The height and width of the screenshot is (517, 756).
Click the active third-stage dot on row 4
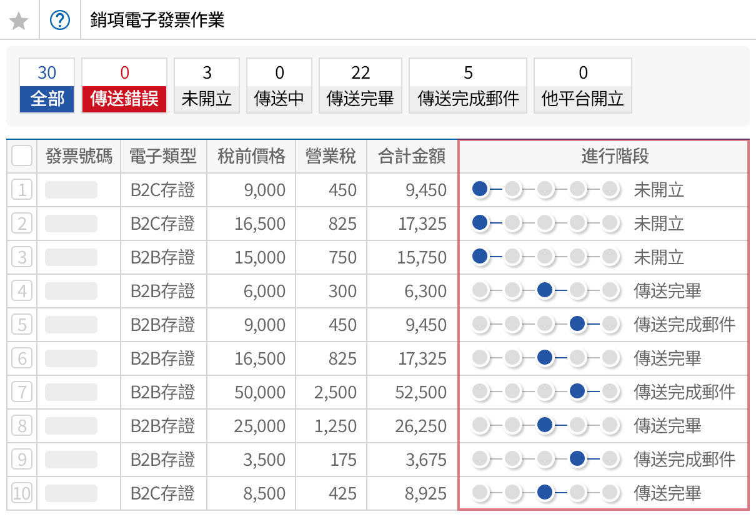click(545, 290)
